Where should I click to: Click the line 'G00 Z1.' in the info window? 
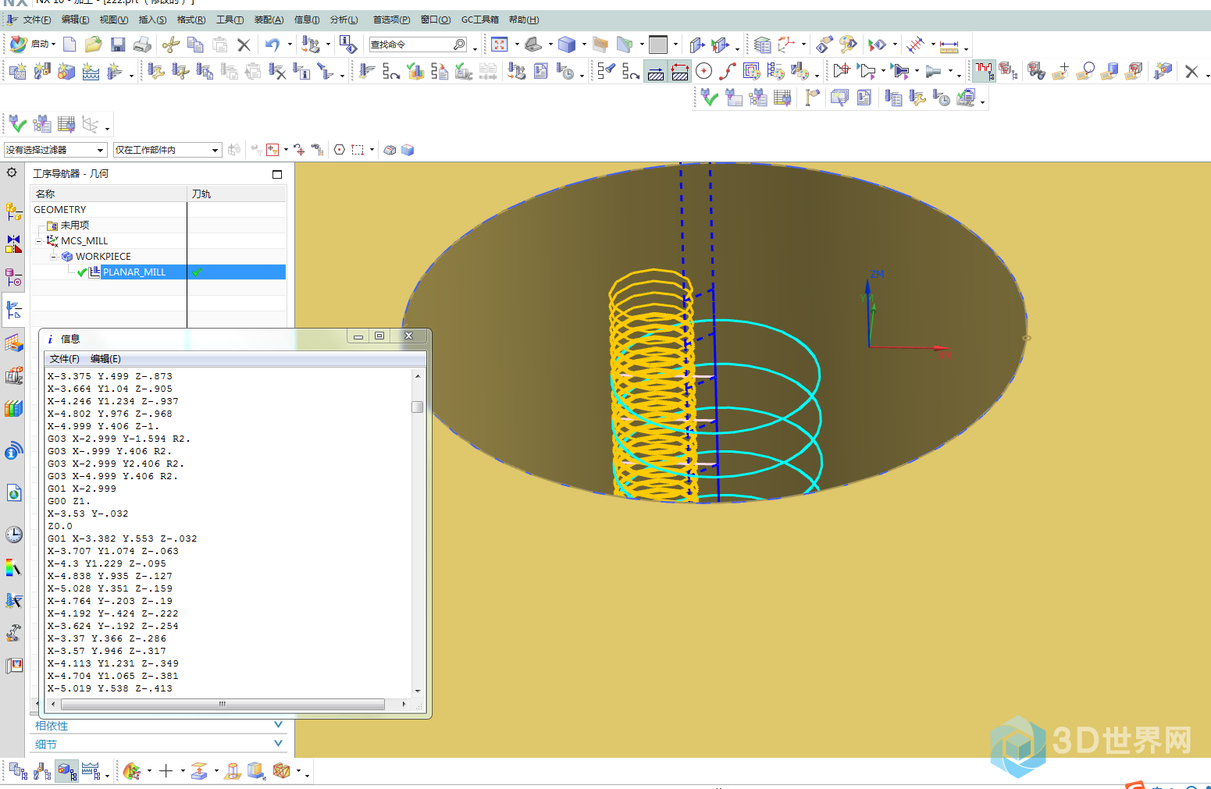pos(69,501)
